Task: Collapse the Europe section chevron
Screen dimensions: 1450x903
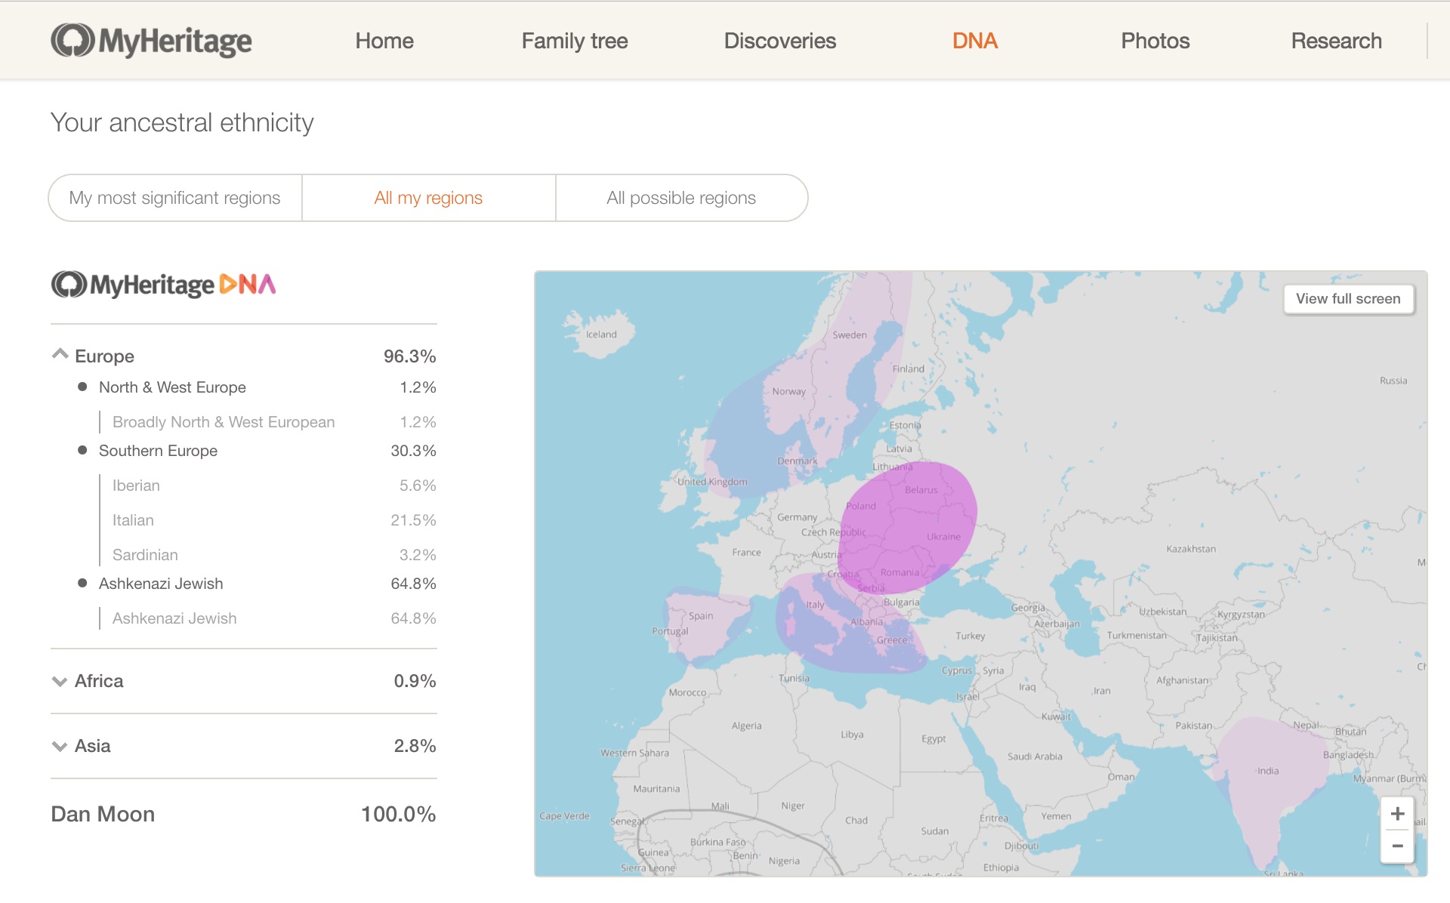Action: (60, 354)
